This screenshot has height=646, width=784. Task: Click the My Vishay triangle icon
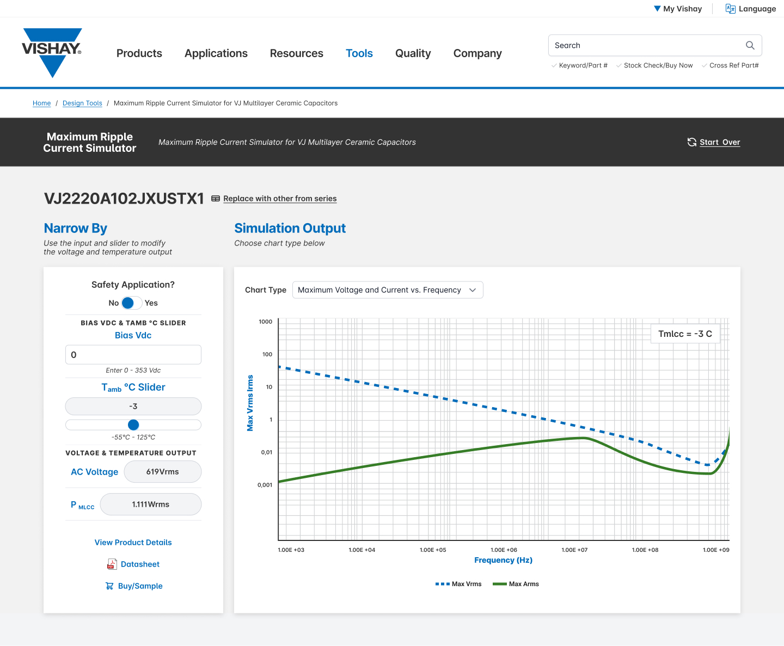657,9
